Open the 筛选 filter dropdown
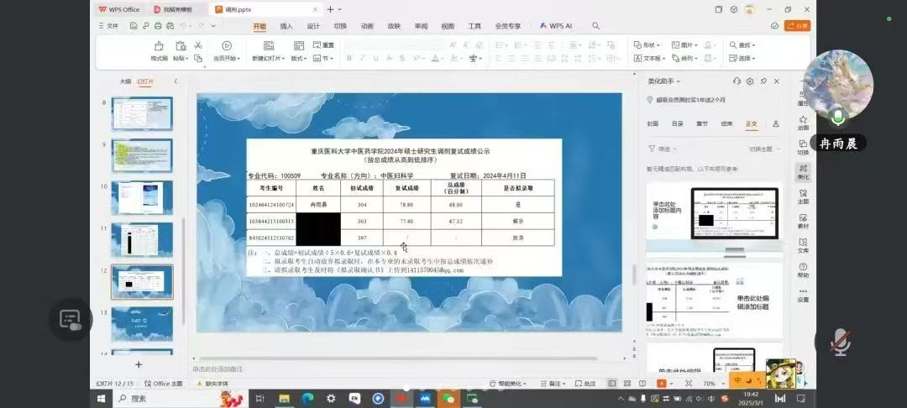 click(x=663, y=149)
